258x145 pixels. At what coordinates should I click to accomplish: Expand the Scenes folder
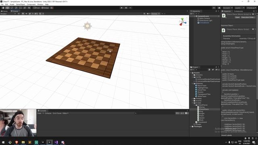click(193, 101)
